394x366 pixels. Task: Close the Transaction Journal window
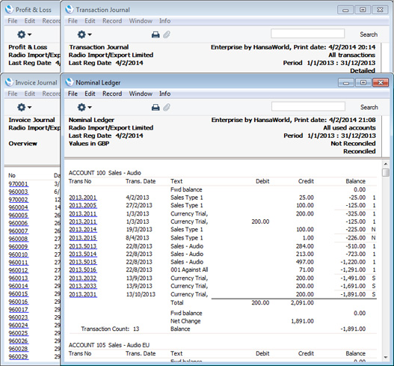tap(380, 10)
